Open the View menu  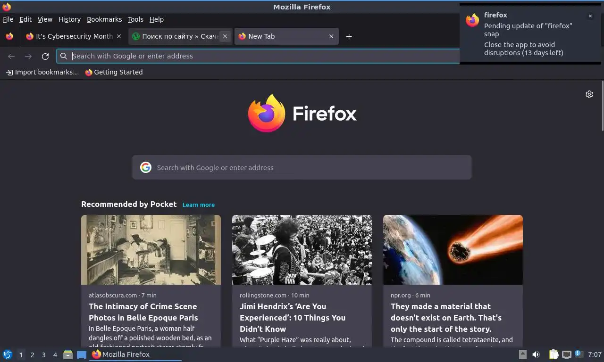point(45,19)
